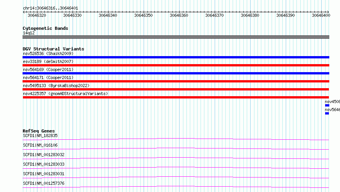The image size is (340, 192).
Task: Select the red esv33189 variant bar
Action: click(176, 65)
